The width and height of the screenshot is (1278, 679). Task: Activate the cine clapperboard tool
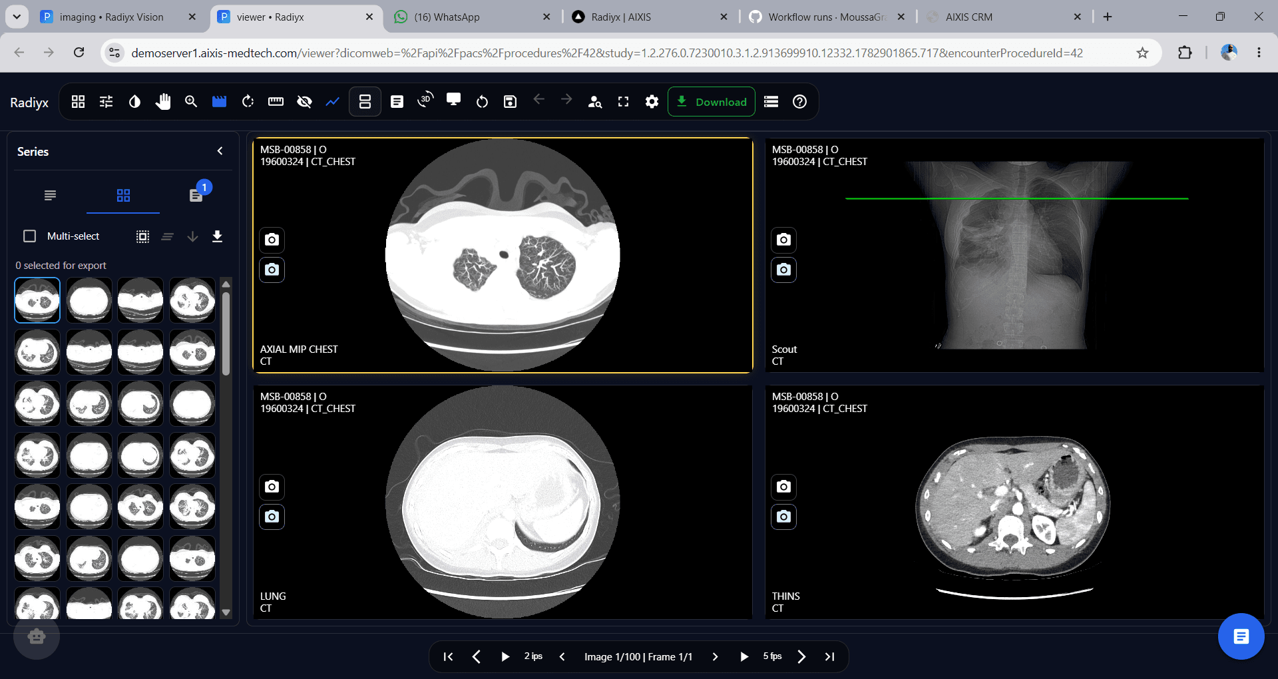tap(219, 102)
